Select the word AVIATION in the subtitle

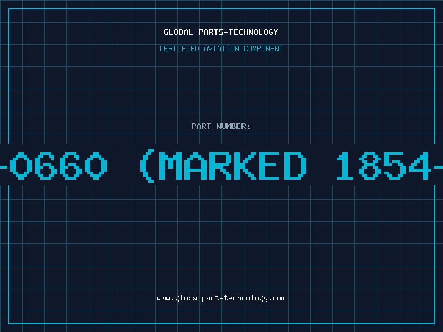(221, 49)
